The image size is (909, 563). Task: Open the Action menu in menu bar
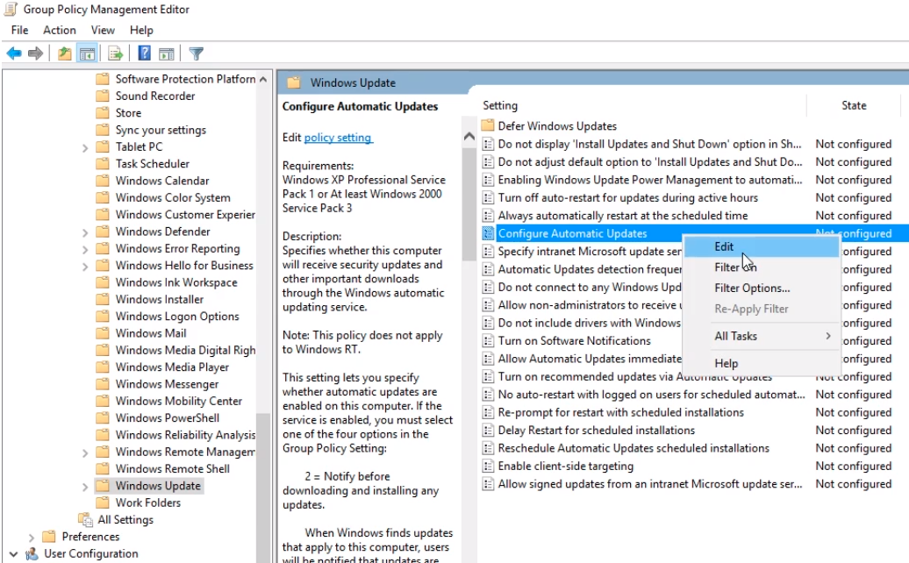[60, 30]
